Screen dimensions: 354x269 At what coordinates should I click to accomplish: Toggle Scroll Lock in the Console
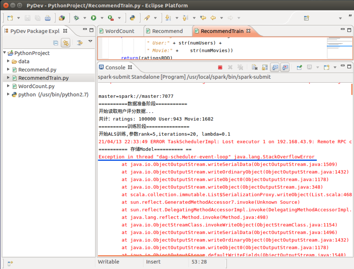(x=265, y=67)
